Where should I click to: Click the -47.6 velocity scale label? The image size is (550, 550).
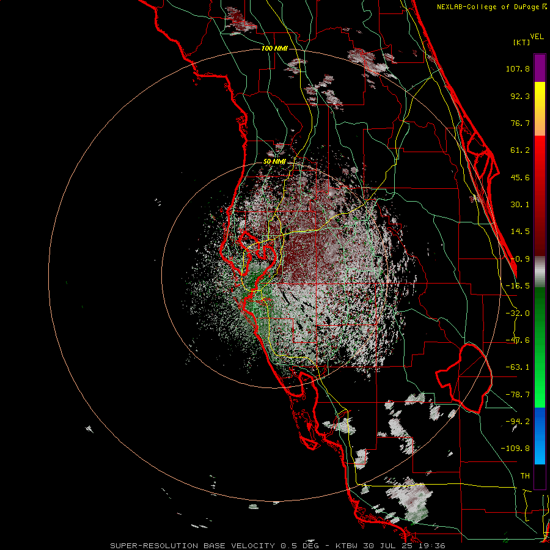[518, 340]
